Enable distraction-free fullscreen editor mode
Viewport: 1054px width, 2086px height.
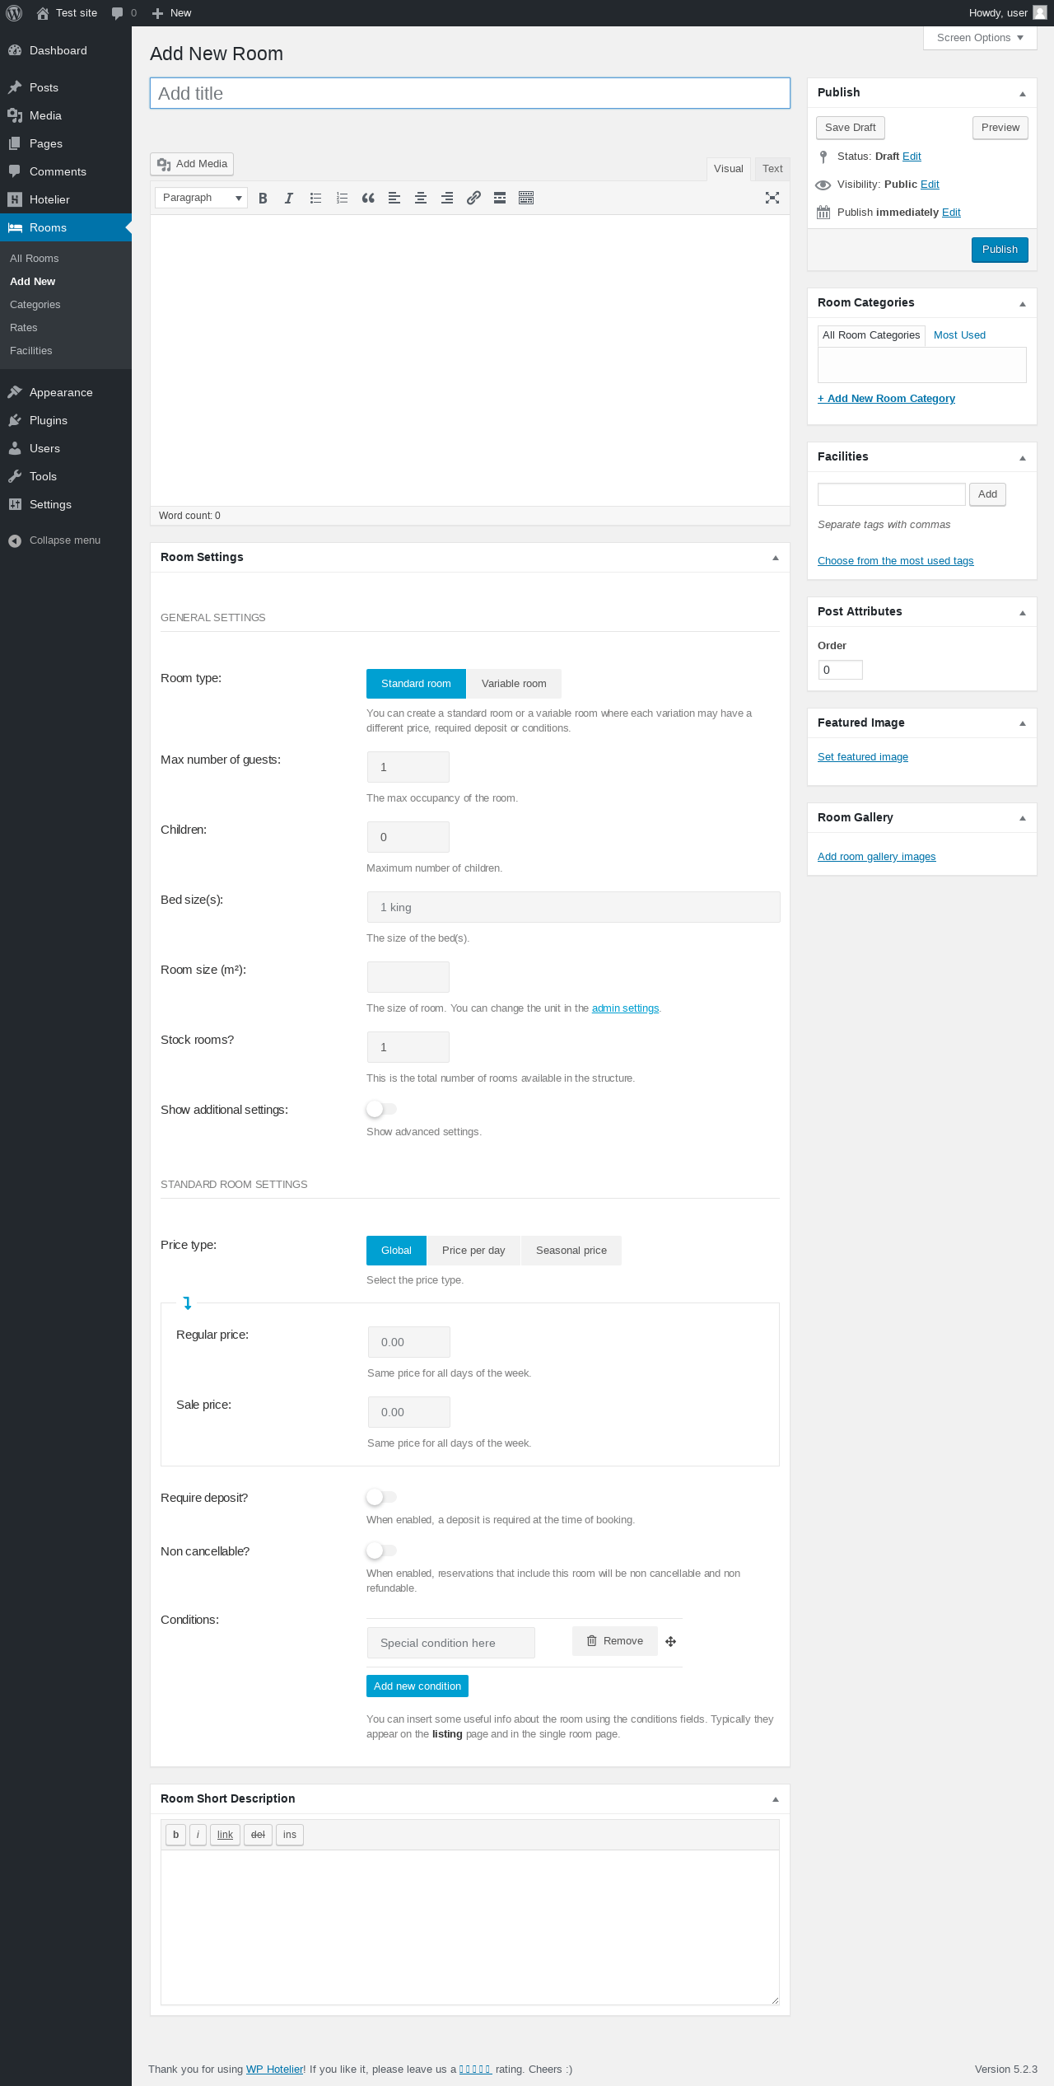(772, 198)
